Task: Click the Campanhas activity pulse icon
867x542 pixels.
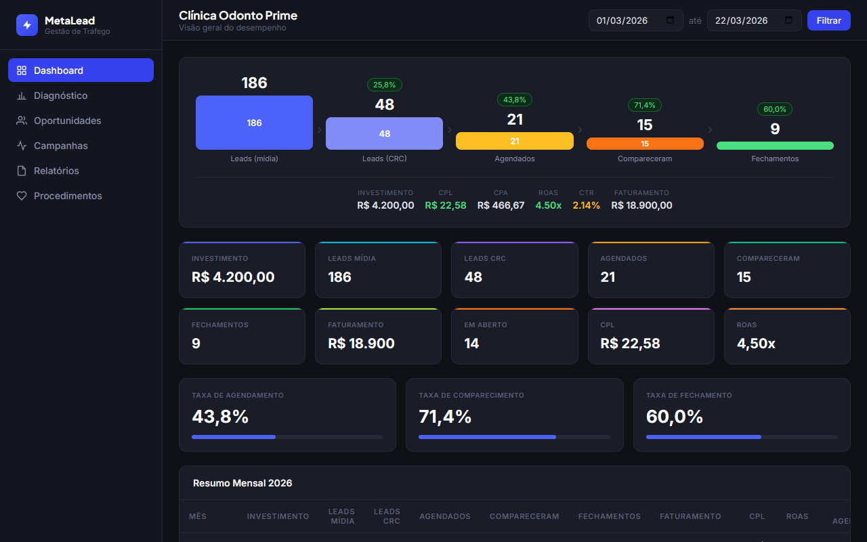Action: (22, 146)
